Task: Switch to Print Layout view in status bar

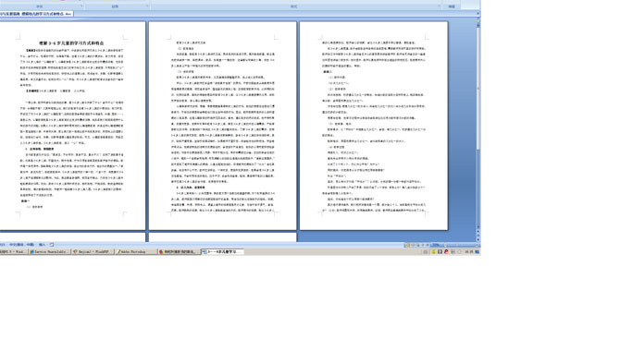Action: click(x=406, y=245)
